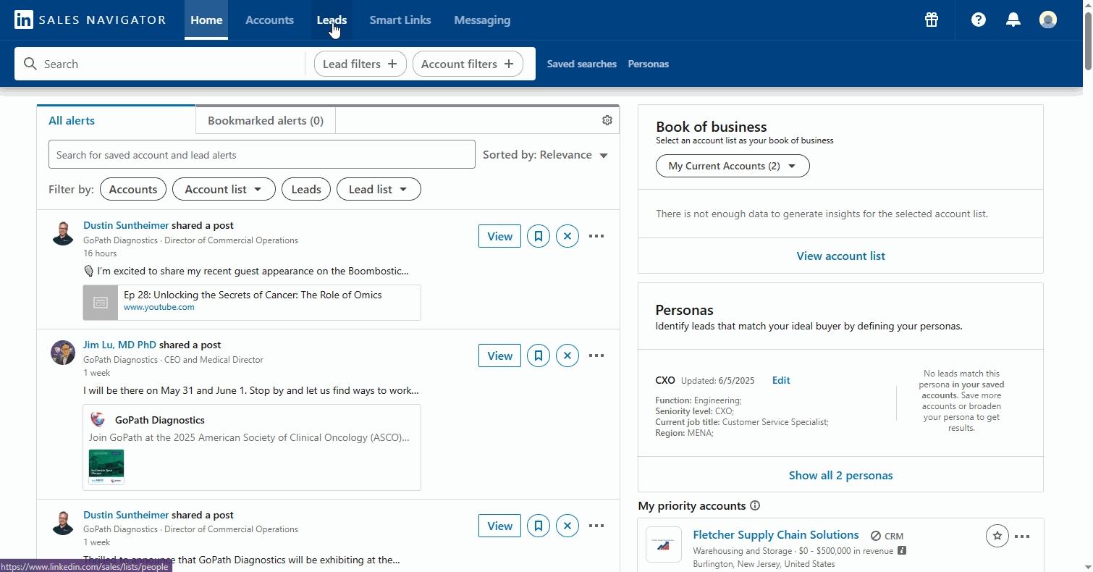The image size is (1093, 572).
Task: Focus the saved account and lead alerts search
Action: point(262,154)
